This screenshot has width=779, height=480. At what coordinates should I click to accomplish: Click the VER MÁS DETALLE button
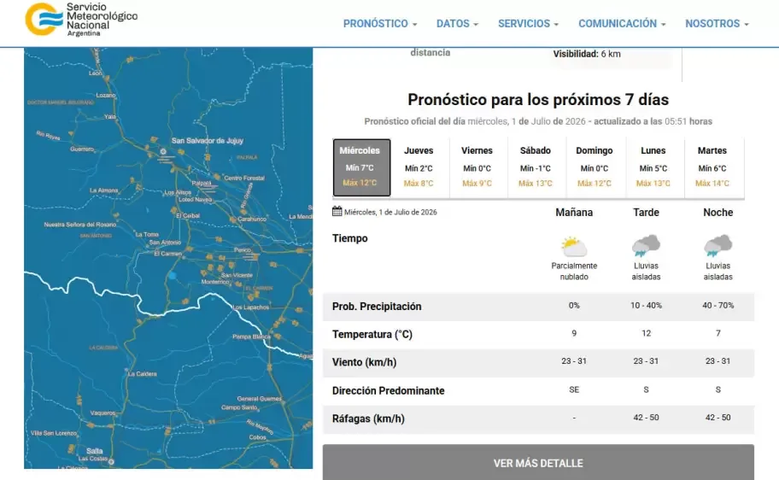coord(538,463)
